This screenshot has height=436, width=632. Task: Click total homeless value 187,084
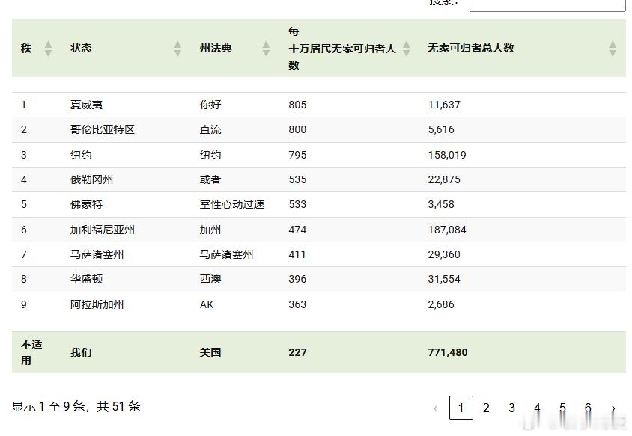447,230
